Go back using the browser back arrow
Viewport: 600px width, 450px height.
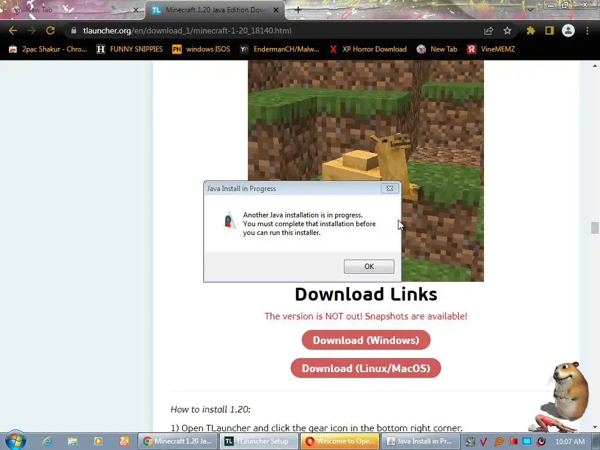point(13,30)
